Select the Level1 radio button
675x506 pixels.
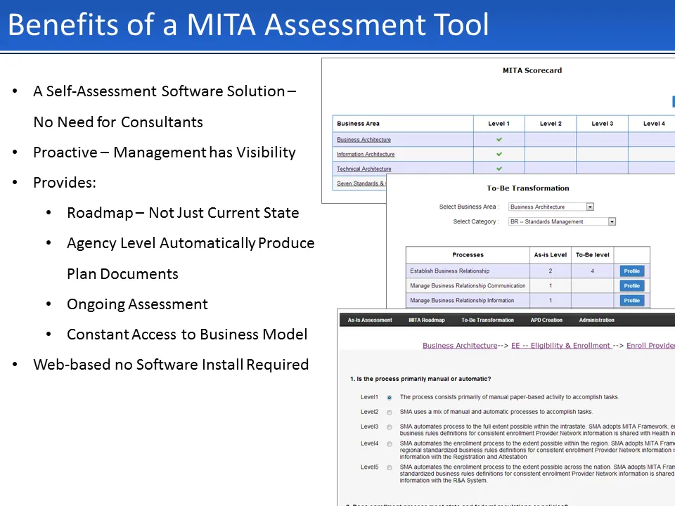[x=389, y=398]
